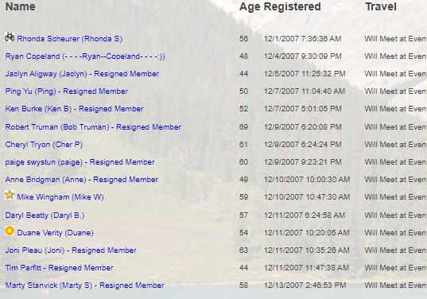The height and width of the screenshot is (299, 427).
Task: Click the paige swystun member link
Action: pos(80,162)
